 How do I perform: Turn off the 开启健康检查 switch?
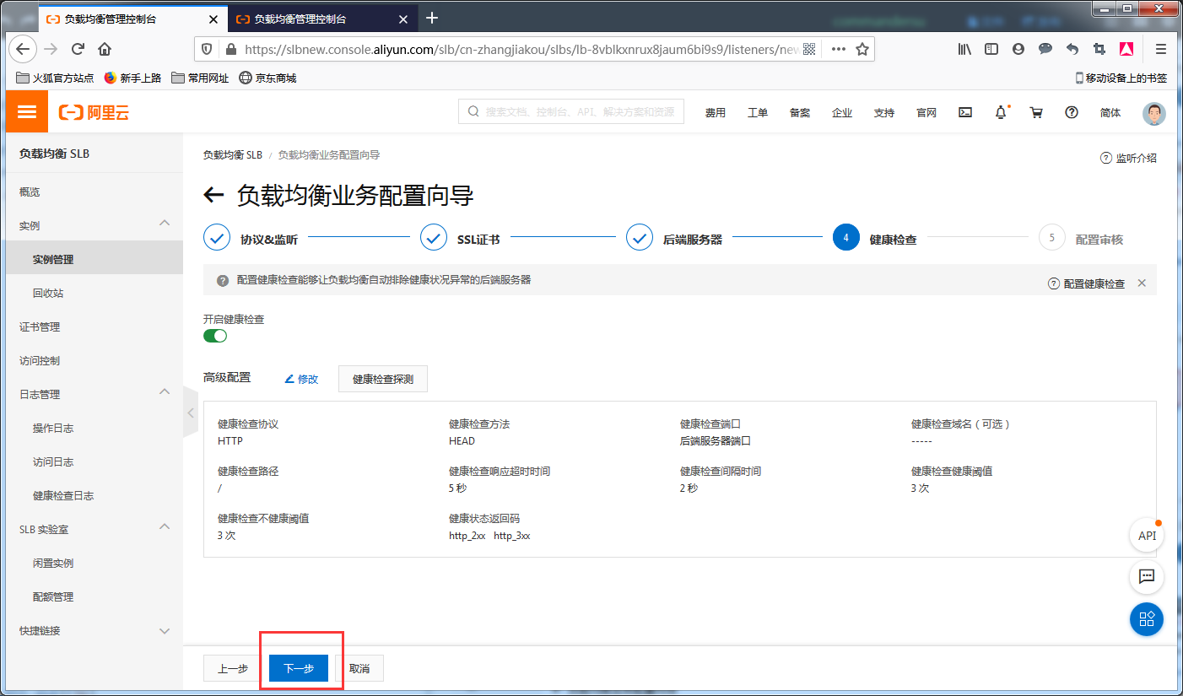click(x=215, y=336)
